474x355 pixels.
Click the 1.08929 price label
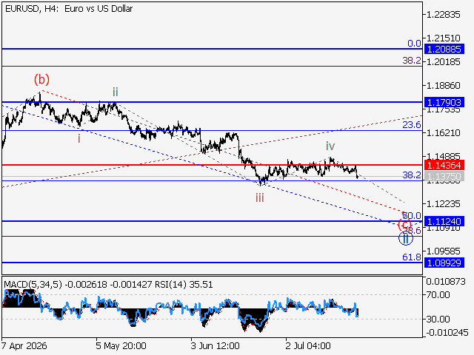[444, 263]
